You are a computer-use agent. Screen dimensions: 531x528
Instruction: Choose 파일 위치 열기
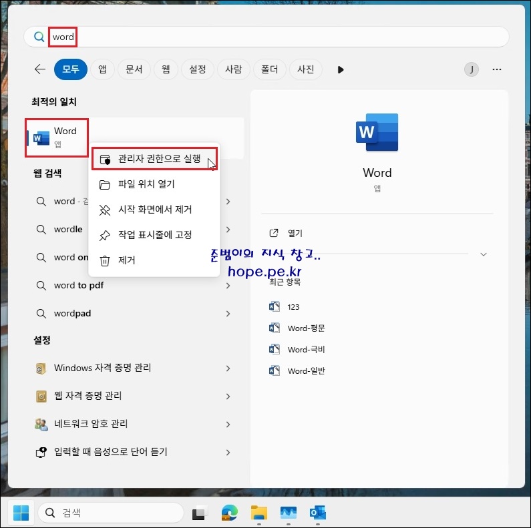(154, 184)
